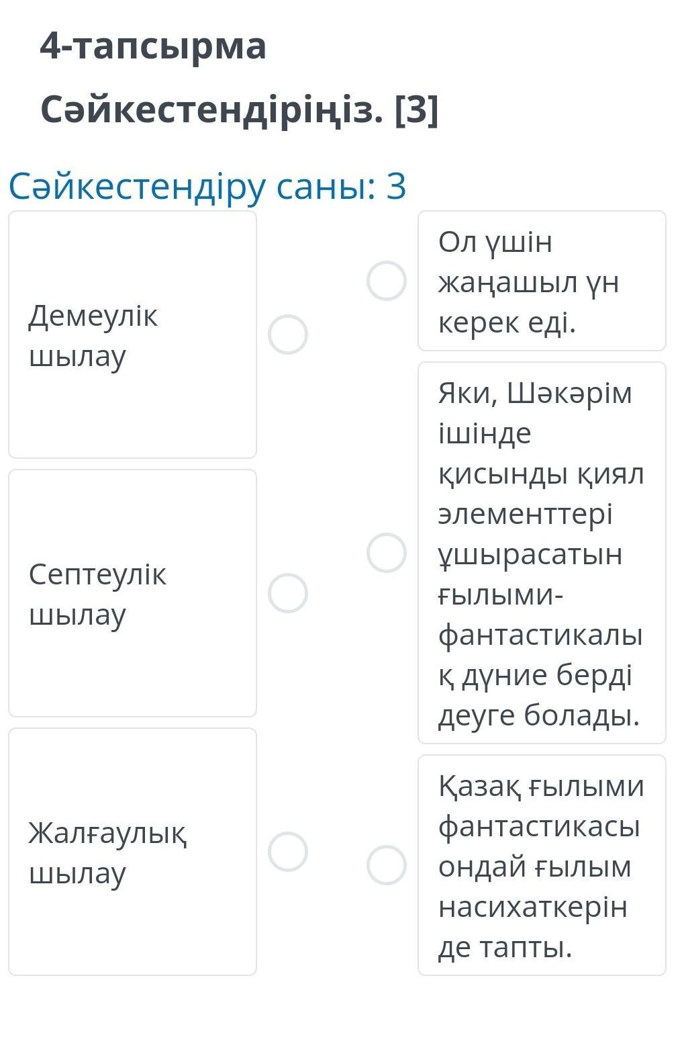The height and width of the screenshot is (1062, 682).
Task: Click the 'Сәйкестендіру саны: 3' label
Action: pyautogui.click(x=207, y=186)
